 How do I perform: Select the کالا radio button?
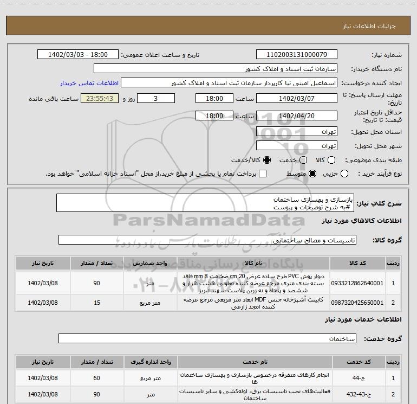pos(331,160)
